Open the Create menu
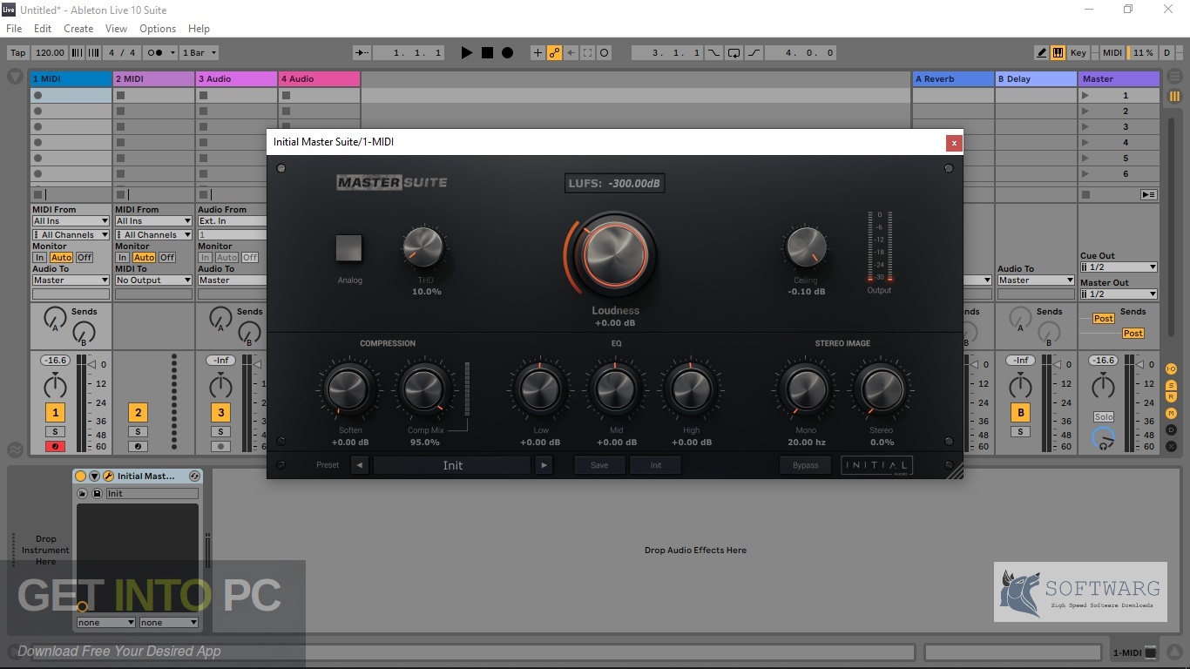The width and height of the screenshot is (1190, 669). point(78,29)
